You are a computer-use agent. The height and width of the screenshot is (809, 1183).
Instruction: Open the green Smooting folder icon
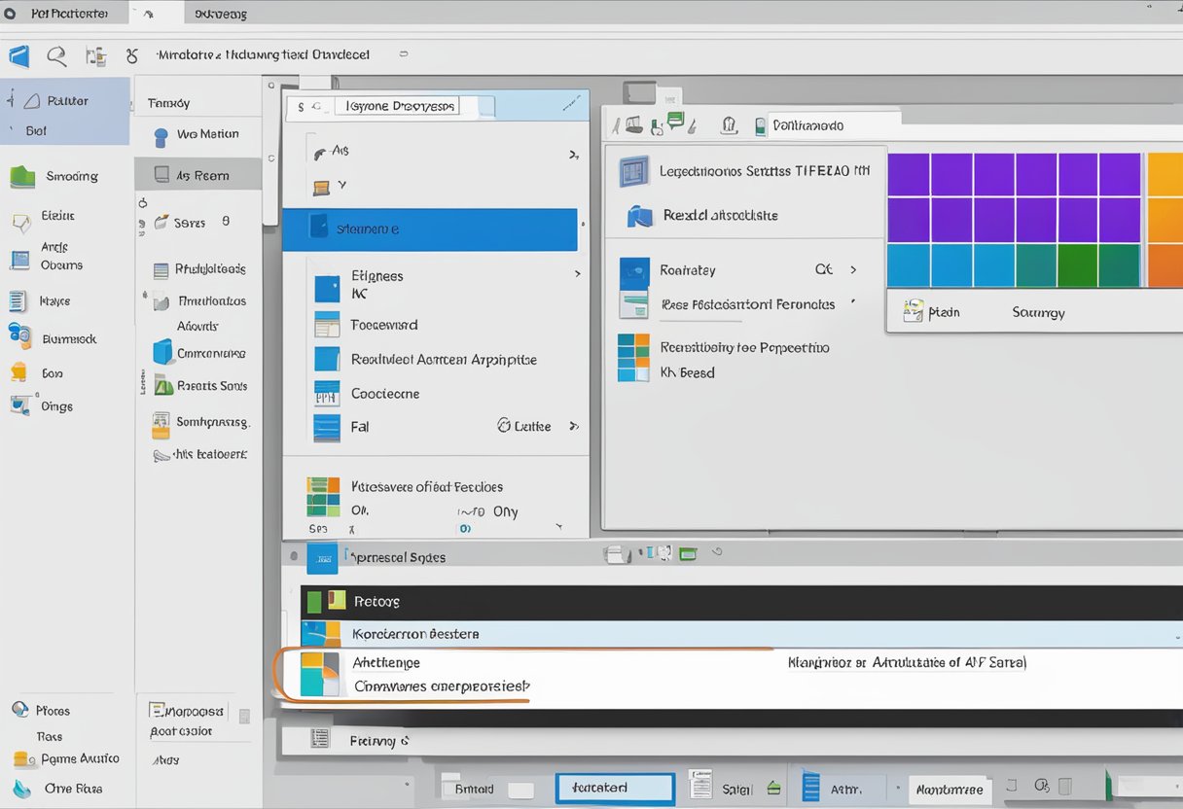[x=22, y=177]
